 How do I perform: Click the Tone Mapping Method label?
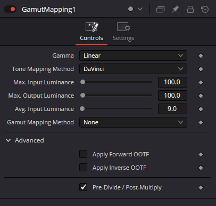(43, 69)
